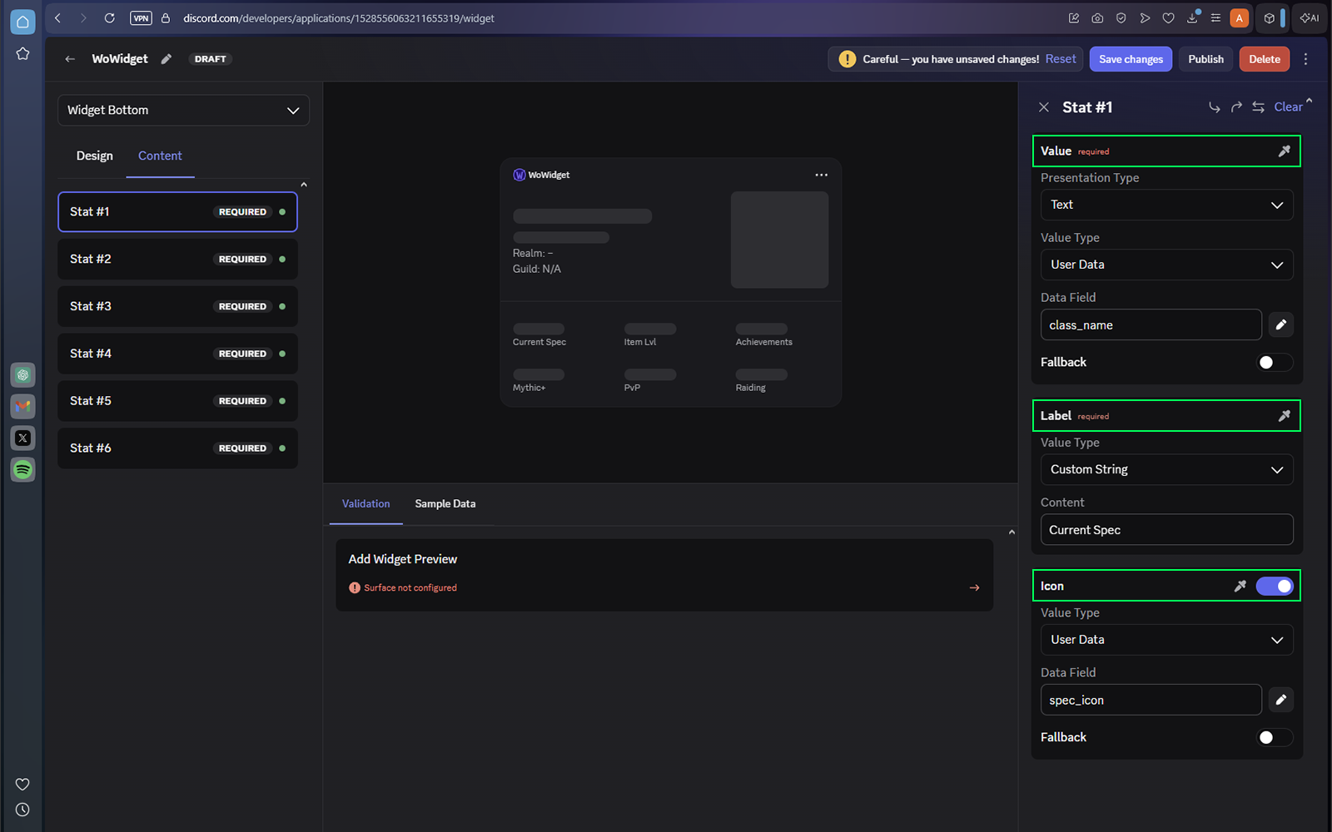
Task: Rename widget using pencil next to WoWidget
Action: click(166, 59)
